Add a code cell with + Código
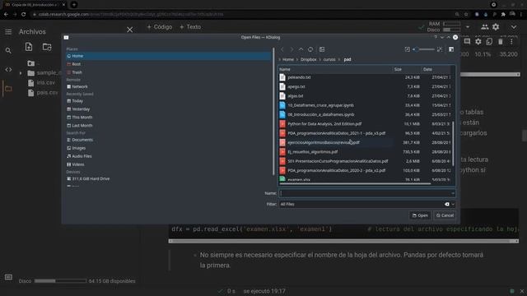The width and height of the screenshot is (527, 296). 160,27
